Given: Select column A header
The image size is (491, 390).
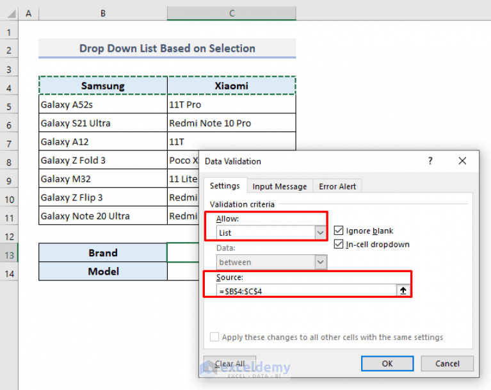Looking at the screenshot, I should point(29,13).
